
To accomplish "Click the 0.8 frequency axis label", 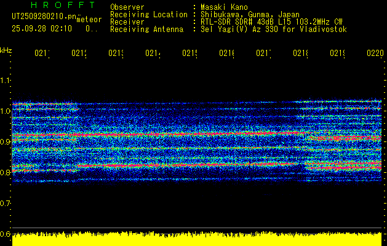I will pos(5,172).
